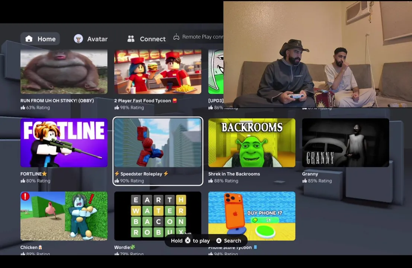Click the 'Shrek in The Backrooms' title
Image resolution: width=412 pixels, height=268 pixels.
tap(234, 174)
